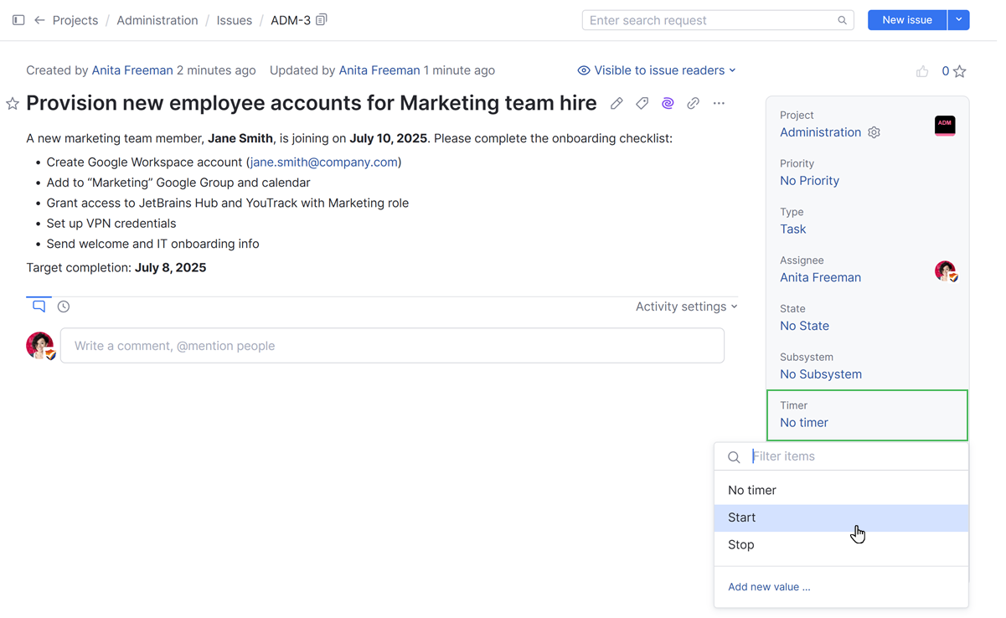The height and width of the screenshot is (618, 1006).
Task: Expand the New issue arrow dropdown
Action: 958,20
